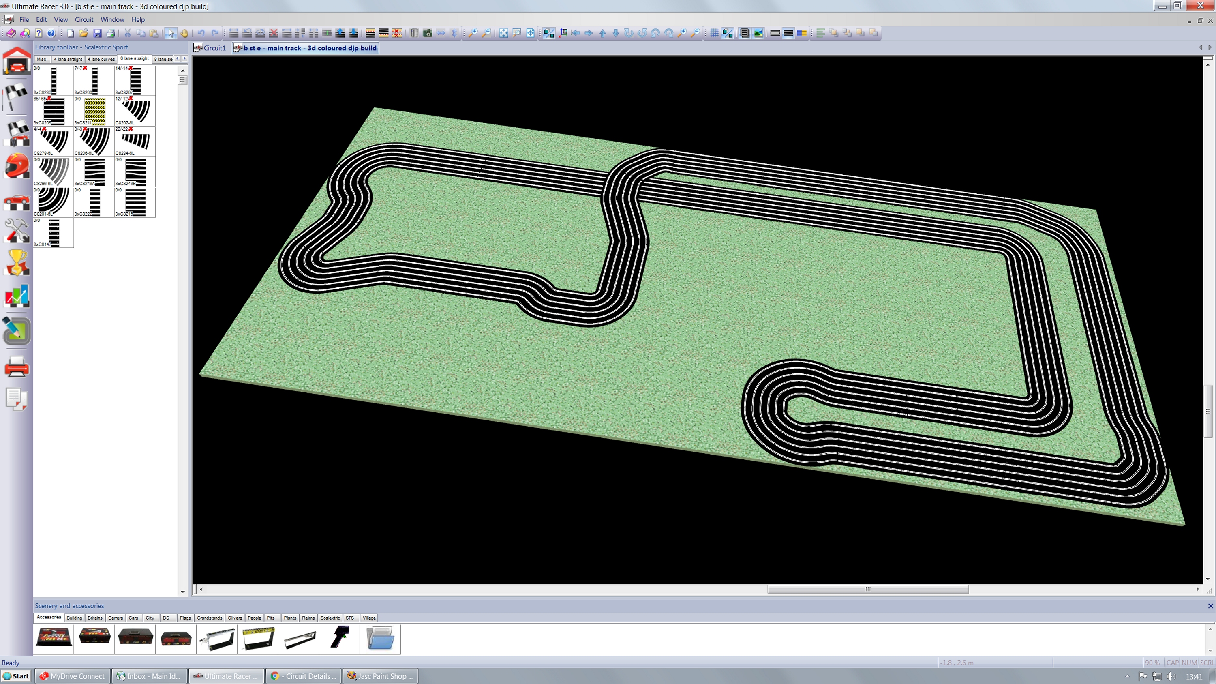Open the gold trophy sidebar icon
Image resolution: width=1216 pixels, height=684 pixels.
point(17,262)
